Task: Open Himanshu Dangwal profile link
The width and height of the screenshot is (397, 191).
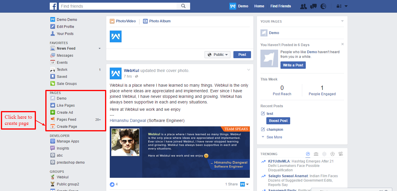Action: pos(128,120)
